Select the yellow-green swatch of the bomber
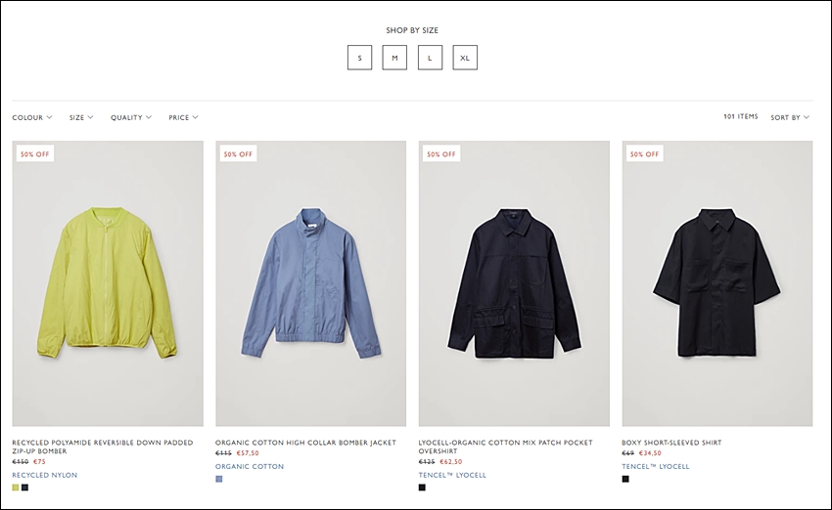Image resolution: width=832 pixels, height=510 pixels. [x=16, y=488]
